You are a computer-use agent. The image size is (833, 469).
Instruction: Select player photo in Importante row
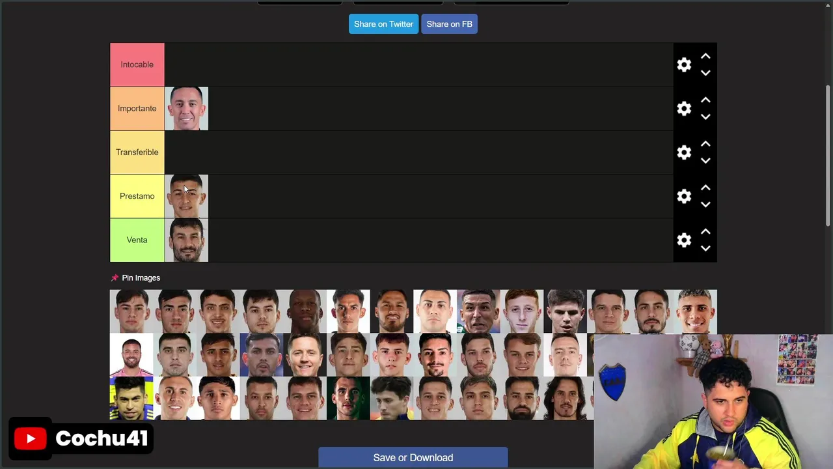tap(187, 109)
